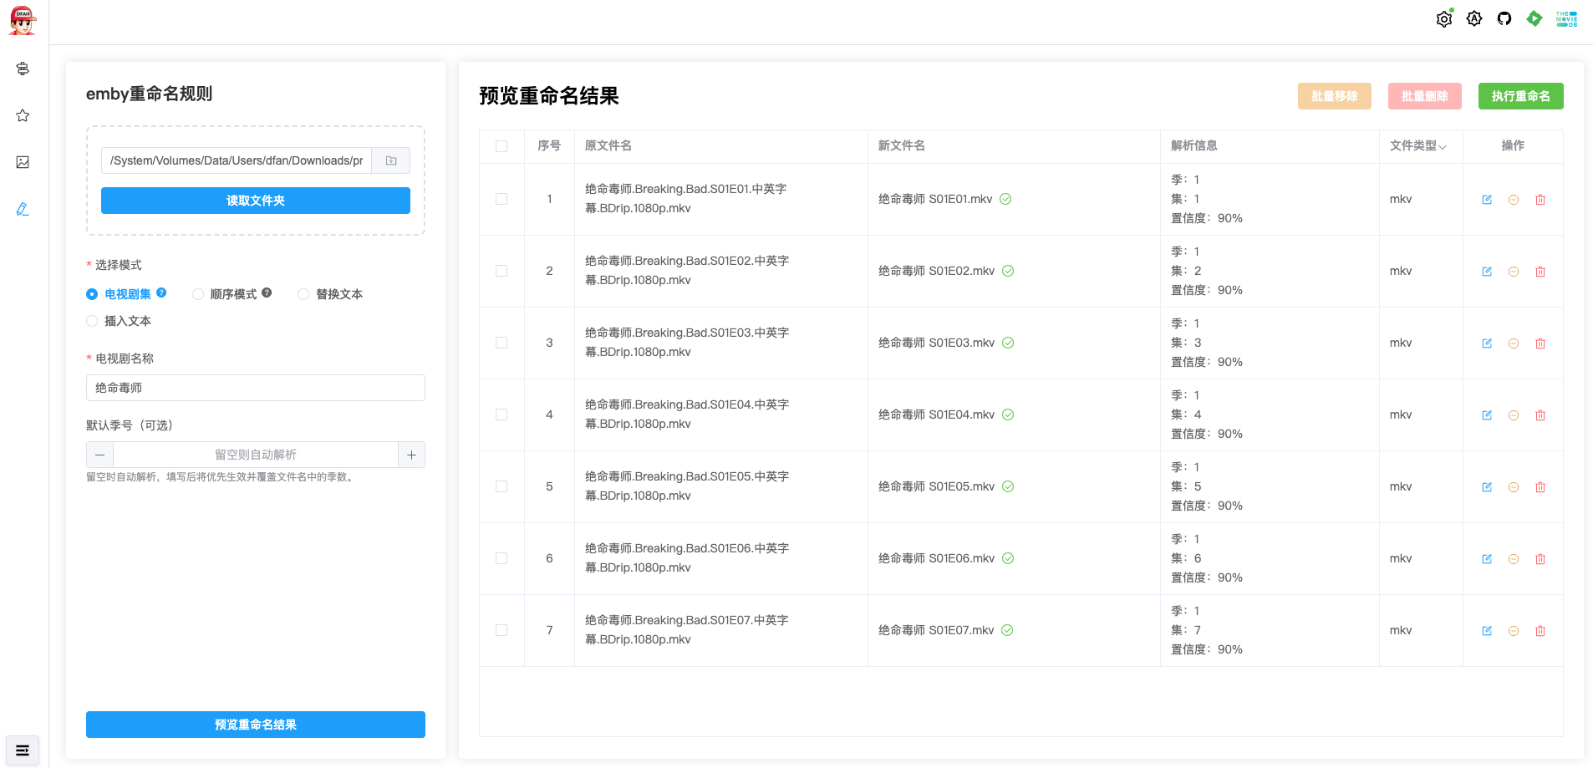
Task: Check the checkbox for row 3
Action: tap(501, 343)
